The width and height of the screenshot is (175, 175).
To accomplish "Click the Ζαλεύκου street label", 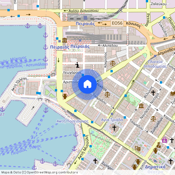I will 159,4.
